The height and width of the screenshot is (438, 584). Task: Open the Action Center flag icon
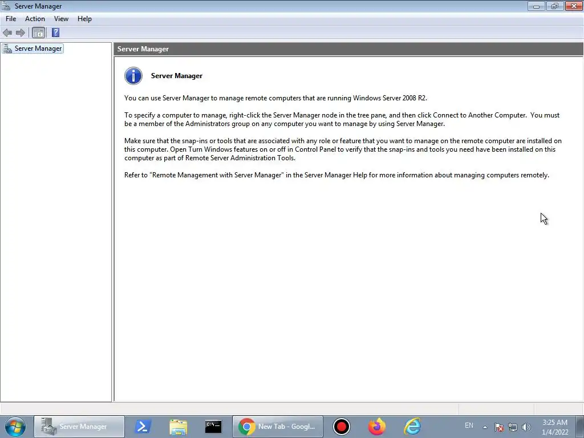[499, 427]
